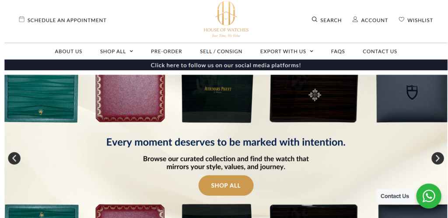The image size is (448, 218).
Task: Go to previous slide with left arrow
Action: pyautogui.click(x=14, y=158)
